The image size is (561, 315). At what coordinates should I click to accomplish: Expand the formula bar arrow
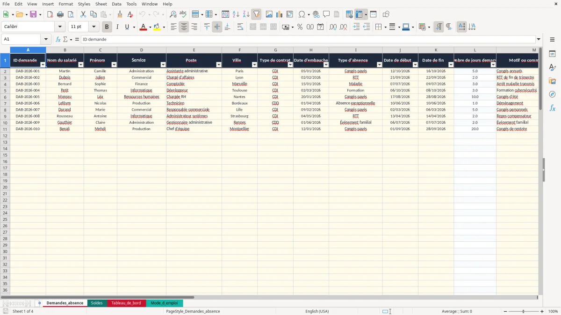(539, 39)
